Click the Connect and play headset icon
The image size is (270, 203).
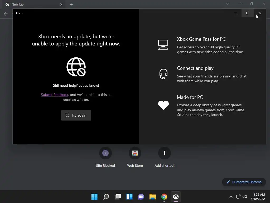(x=163, y=74)
